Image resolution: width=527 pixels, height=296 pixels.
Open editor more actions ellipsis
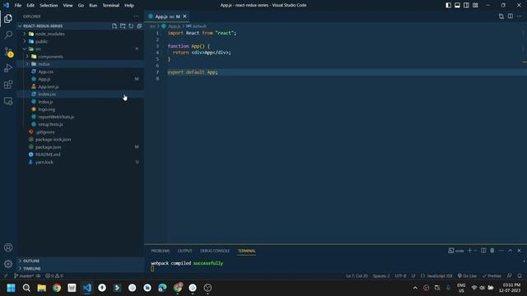(x=520, y=16)
